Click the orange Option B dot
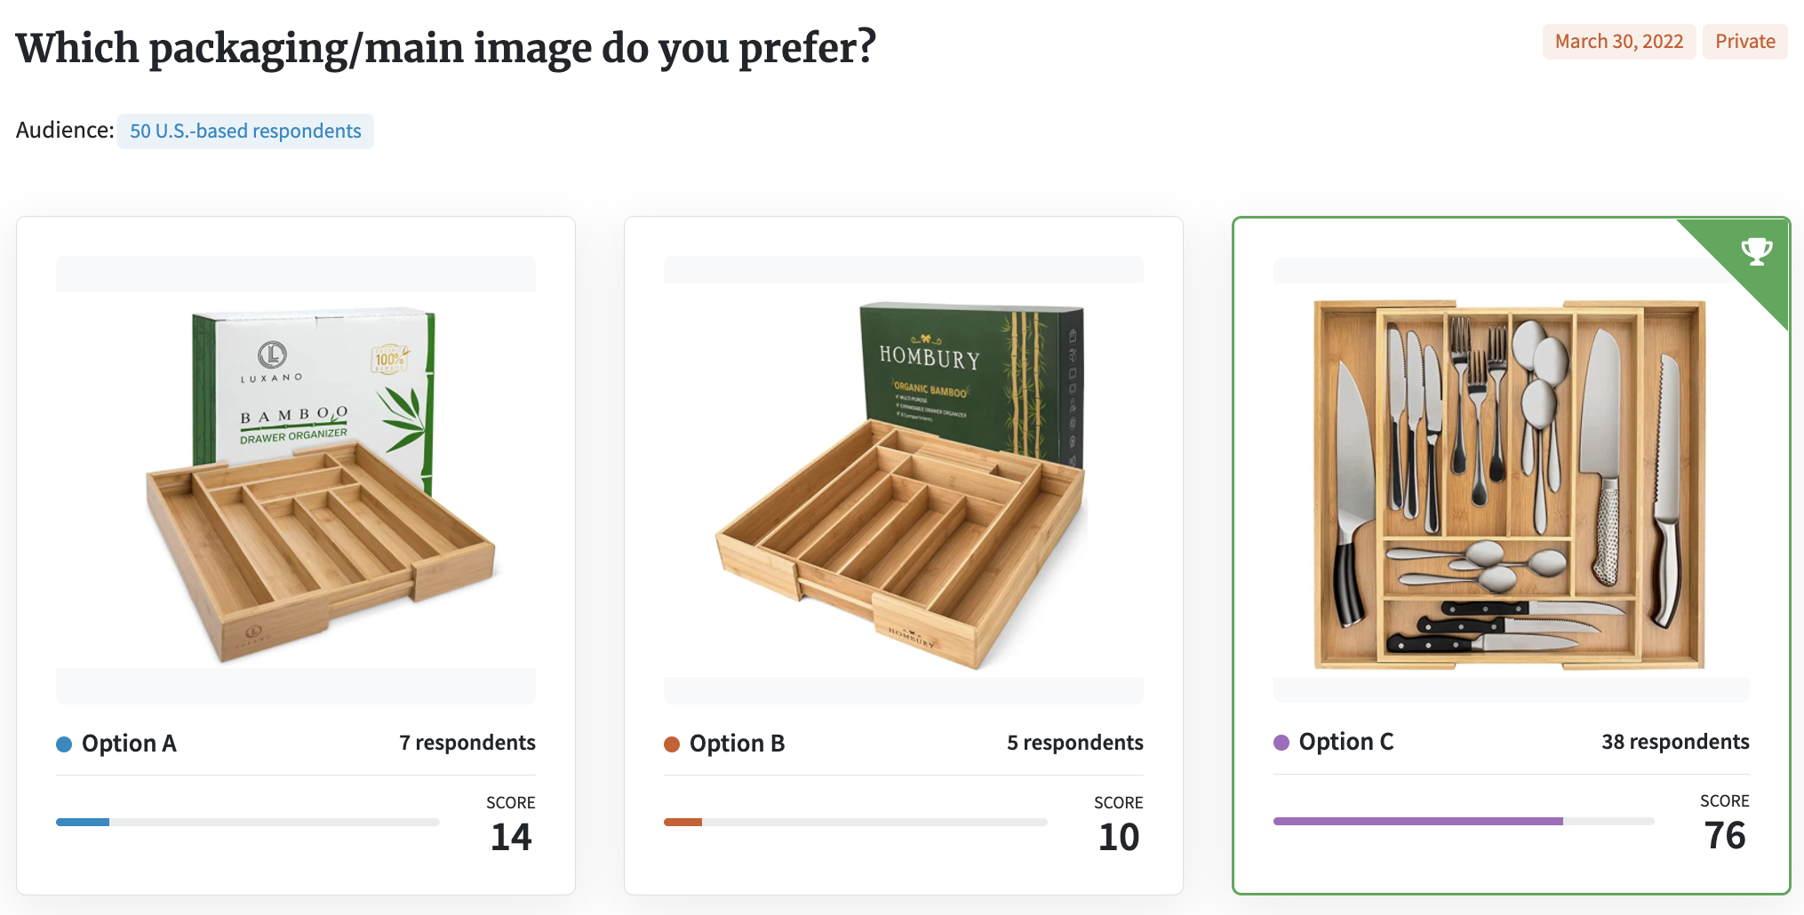This screenshot has height=915, width=1804. (672, 744)
